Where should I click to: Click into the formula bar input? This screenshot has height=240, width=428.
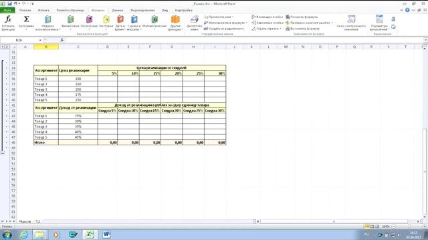[244, 40]
